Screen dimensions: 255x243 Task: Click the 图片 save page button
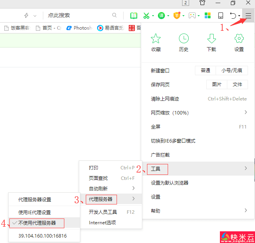217,85
